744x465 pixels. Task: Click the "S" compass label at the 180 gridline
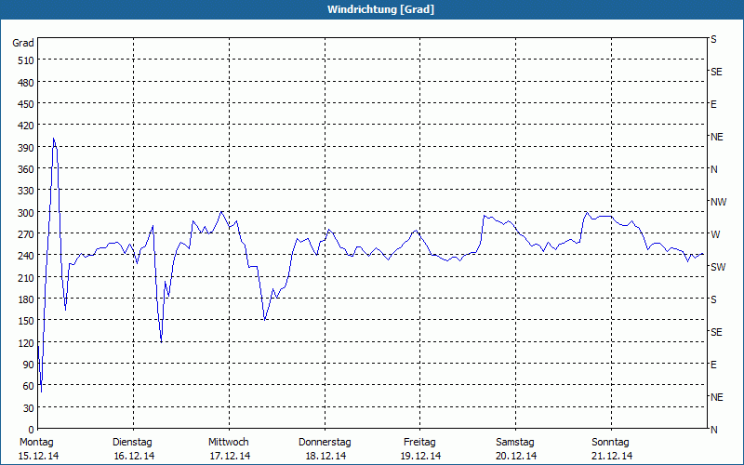click(713, 299)
